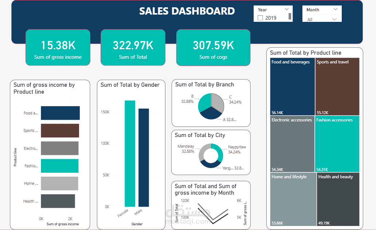Click the Electronic gross income bar
Screen dimensions: 376x230
tap(60, 148)
